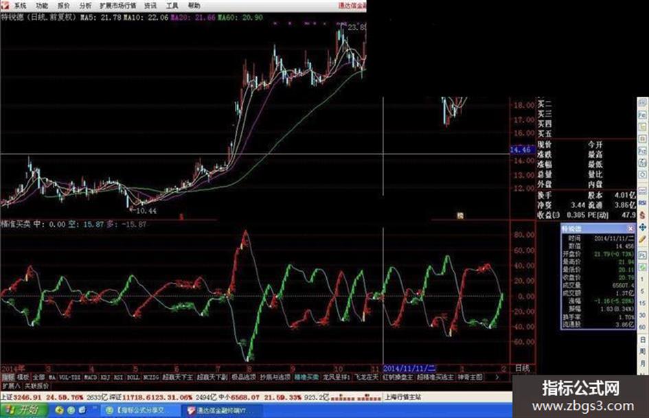The width and height of the screenshot is (649, 418).
Task: Click the circular target icon in right toolbar
Action: click(643, 174)
